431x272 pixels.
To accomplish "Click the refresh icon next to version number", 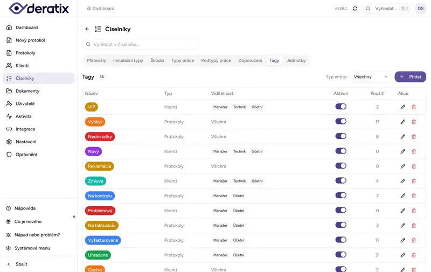I will point(355,9).
